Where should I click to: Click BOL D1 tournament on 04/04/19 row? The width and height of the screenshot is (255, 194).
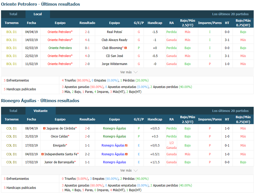pyautogui.click(x=12, y=32)
